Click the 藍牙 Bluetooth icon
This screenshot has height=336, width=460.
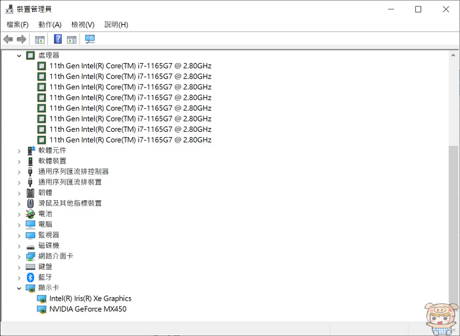[x=30, y=277]
